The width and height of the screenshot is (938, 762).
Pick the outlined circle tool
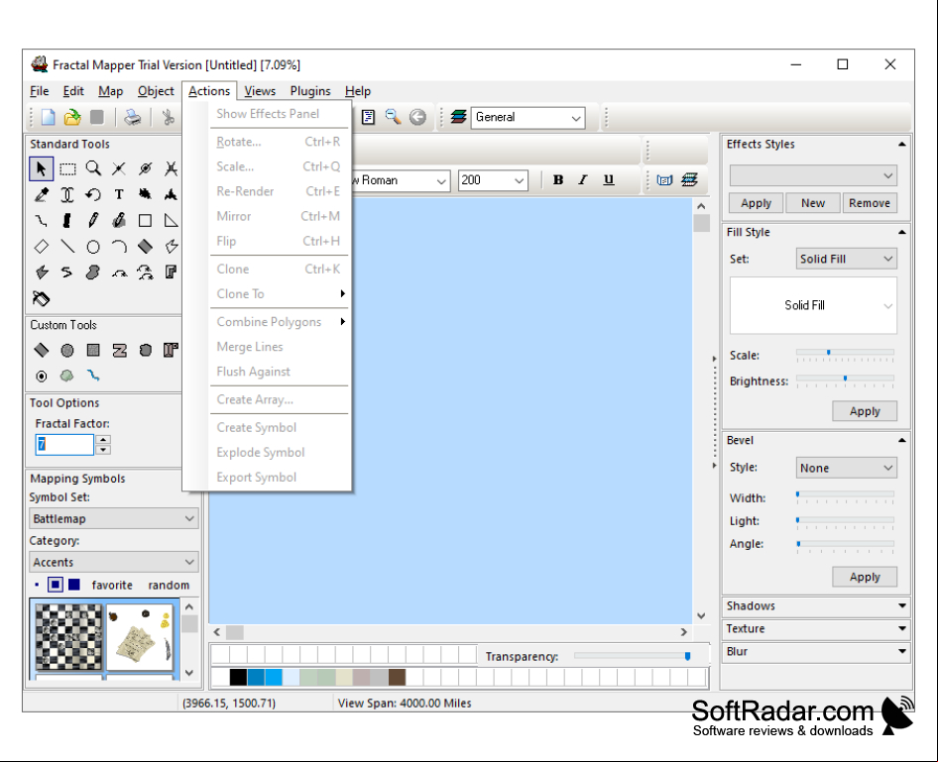tap(93, 246)
